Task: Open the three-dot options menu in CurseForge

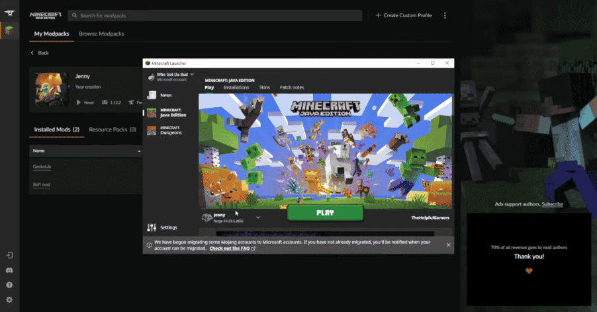Action: click(445, 16)
